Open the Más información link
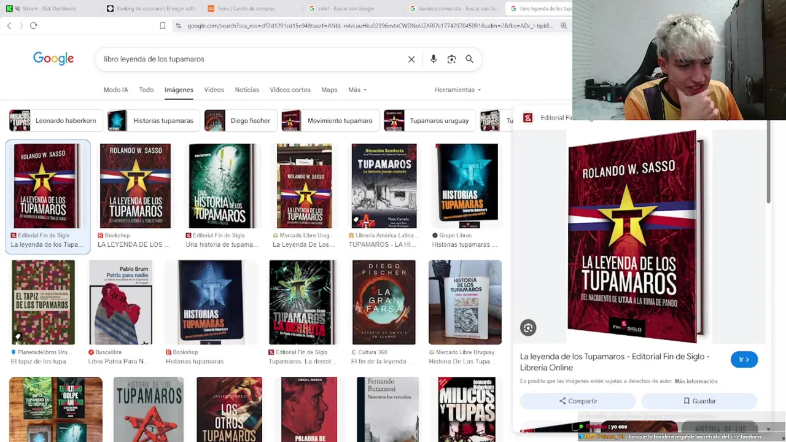This screenshot has height=442, width=786. tap(696, 381)
